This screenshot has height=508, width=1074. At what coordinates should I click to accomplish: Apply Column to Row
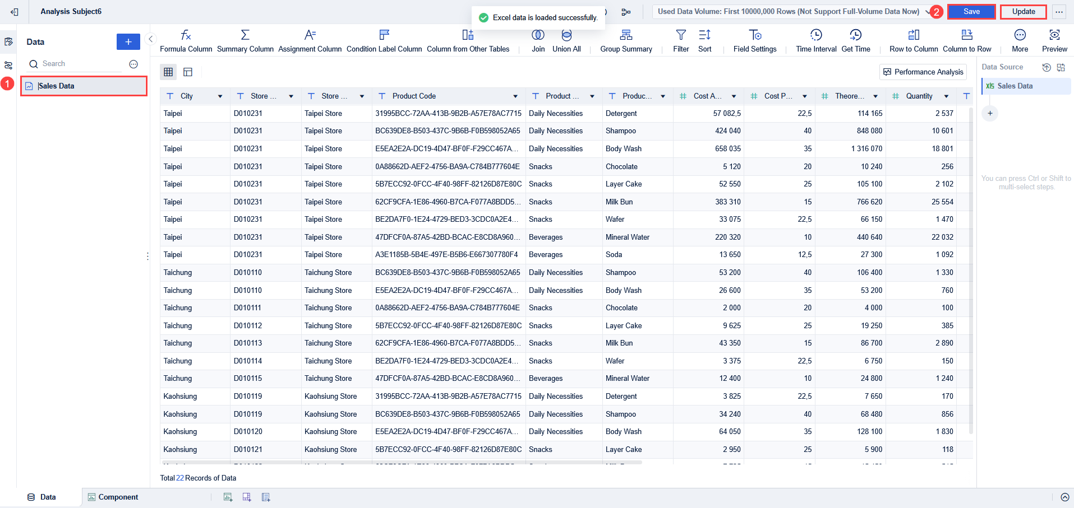967,41
